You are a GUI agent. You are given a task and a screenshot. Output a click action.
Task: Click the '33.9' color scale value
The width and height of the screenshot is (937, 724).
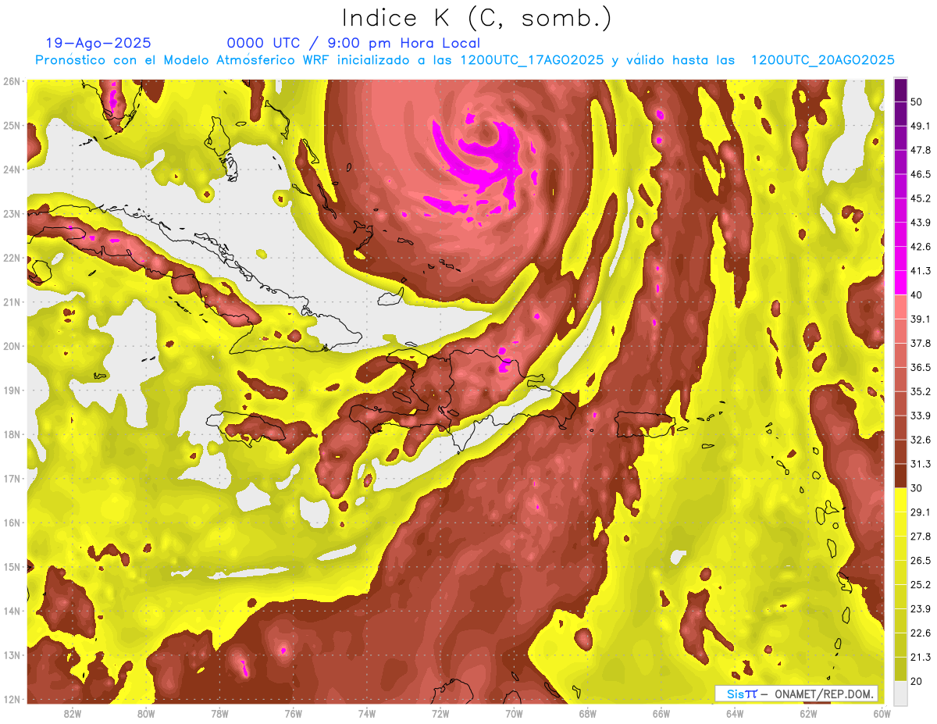tap(920, 415)
